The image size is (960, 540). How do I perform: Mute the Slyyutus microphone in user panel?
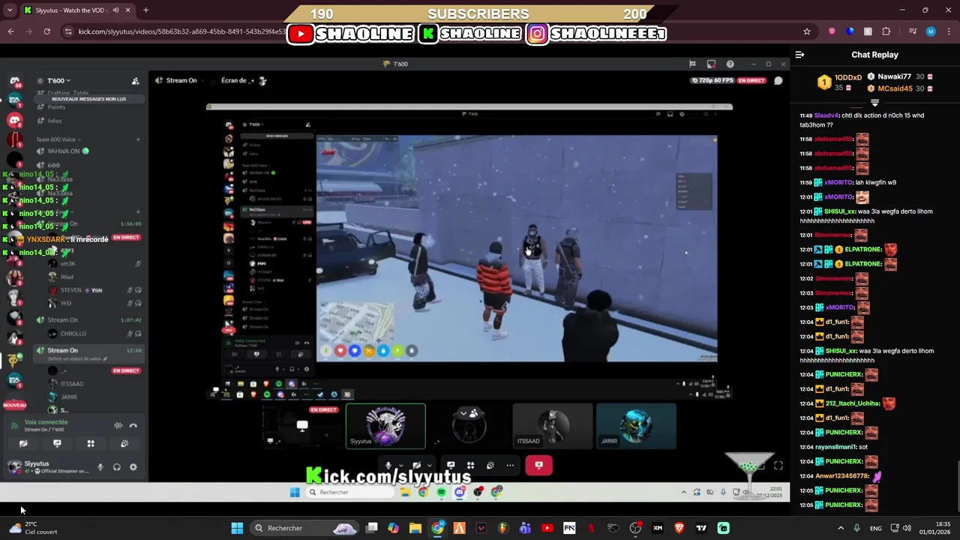[x=100, y=467]
